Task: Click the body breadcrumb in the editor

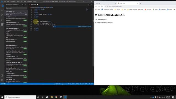Action: 47,7
